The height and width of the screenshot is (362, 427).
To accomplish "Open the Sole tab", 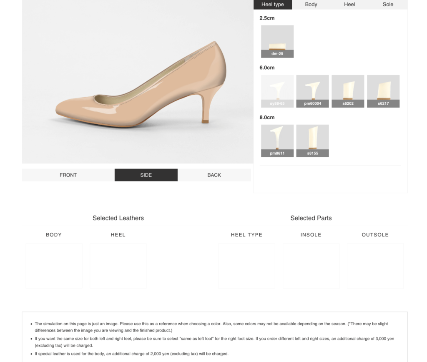I will point(388,5).
